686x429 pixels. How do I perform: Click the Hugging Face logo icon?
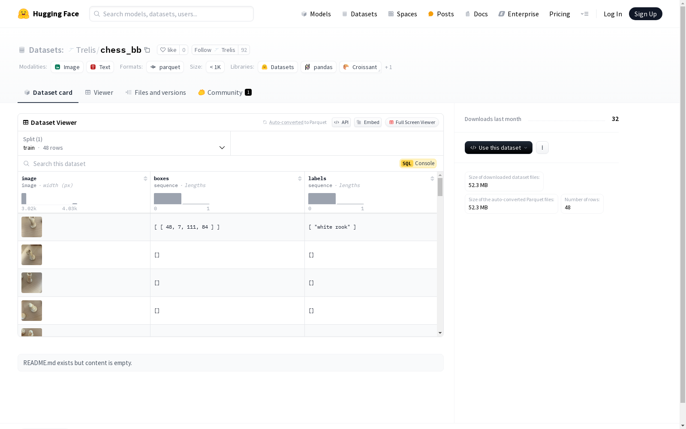(24, 14)
